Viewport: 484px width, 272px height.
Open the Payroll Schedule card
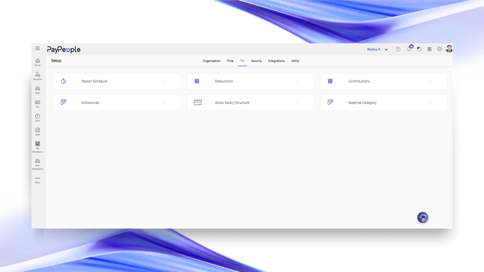(x=117, y=81)
